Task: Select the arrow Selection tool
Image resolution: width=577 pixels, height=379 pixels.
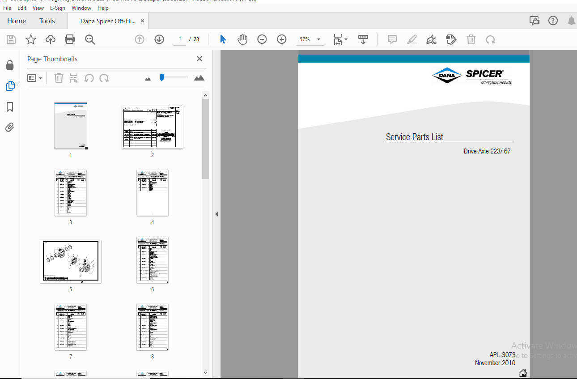Action: click(223, 39)
